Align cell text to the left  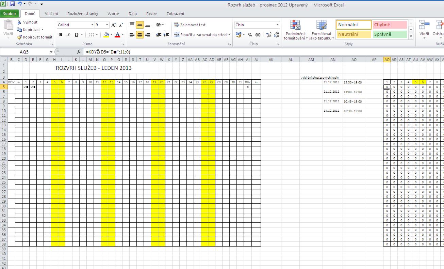coord(132,35)
